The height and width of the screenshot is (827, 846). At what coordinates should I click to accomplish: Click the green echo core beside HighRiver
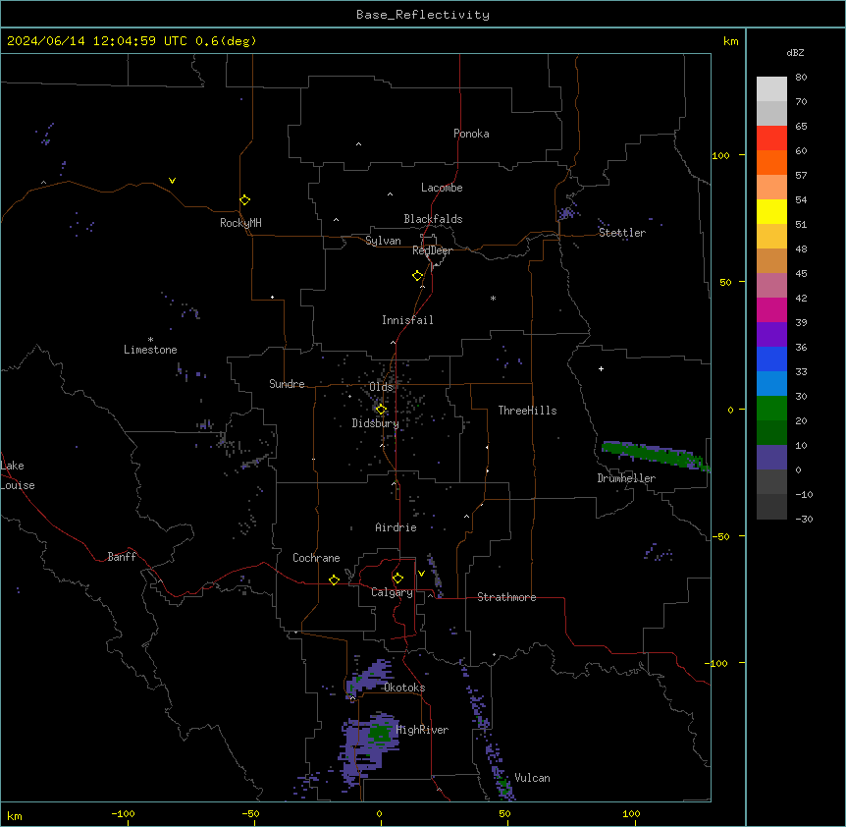[381, 733]
